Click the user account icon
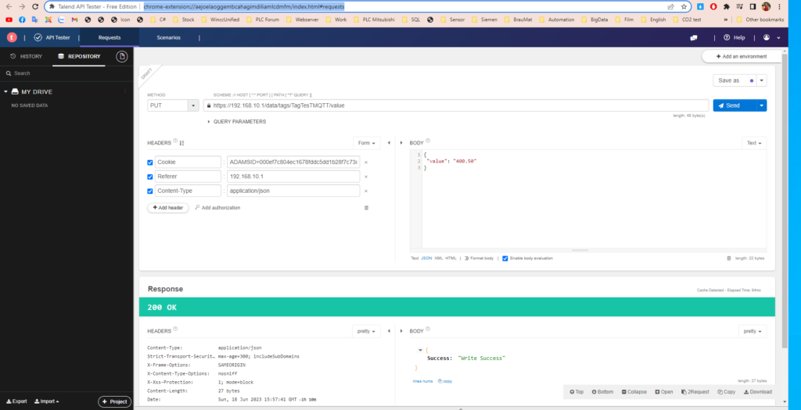This screenshot has height=410, width=801. 767,37
